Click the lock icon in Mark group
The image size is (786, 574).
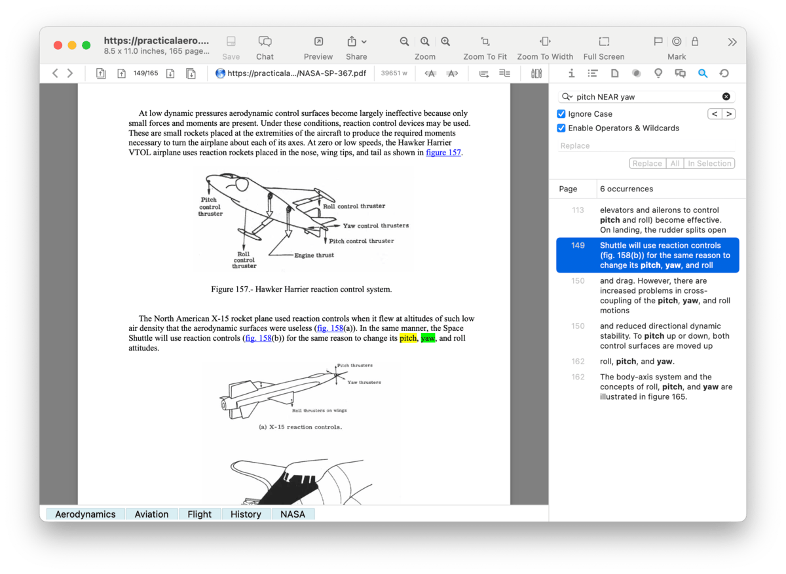point(695,41)
